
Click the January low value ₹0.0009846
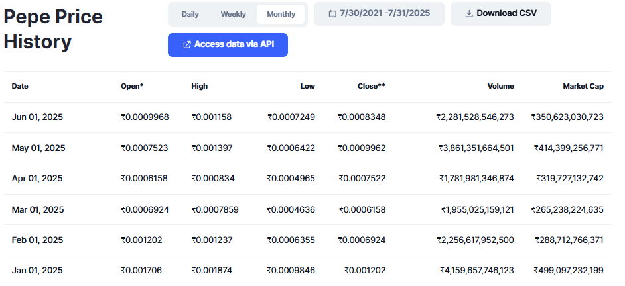(x=291, y=271)
